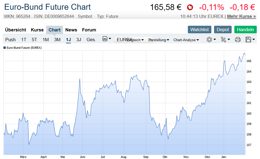
Task: Open chart settings gear menu
Action: (x=211, y=40)
